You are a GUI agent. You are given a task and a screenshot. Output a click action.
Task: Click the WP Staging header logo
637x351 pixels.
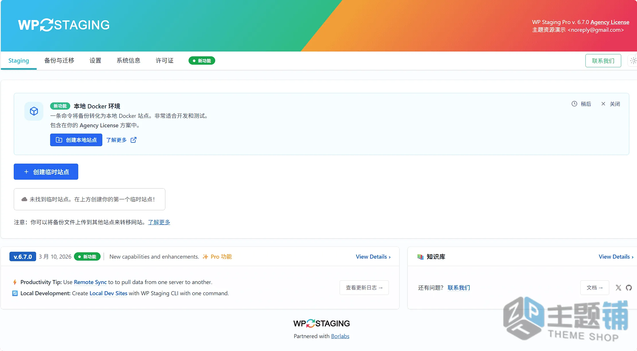(x=64, y=25)
